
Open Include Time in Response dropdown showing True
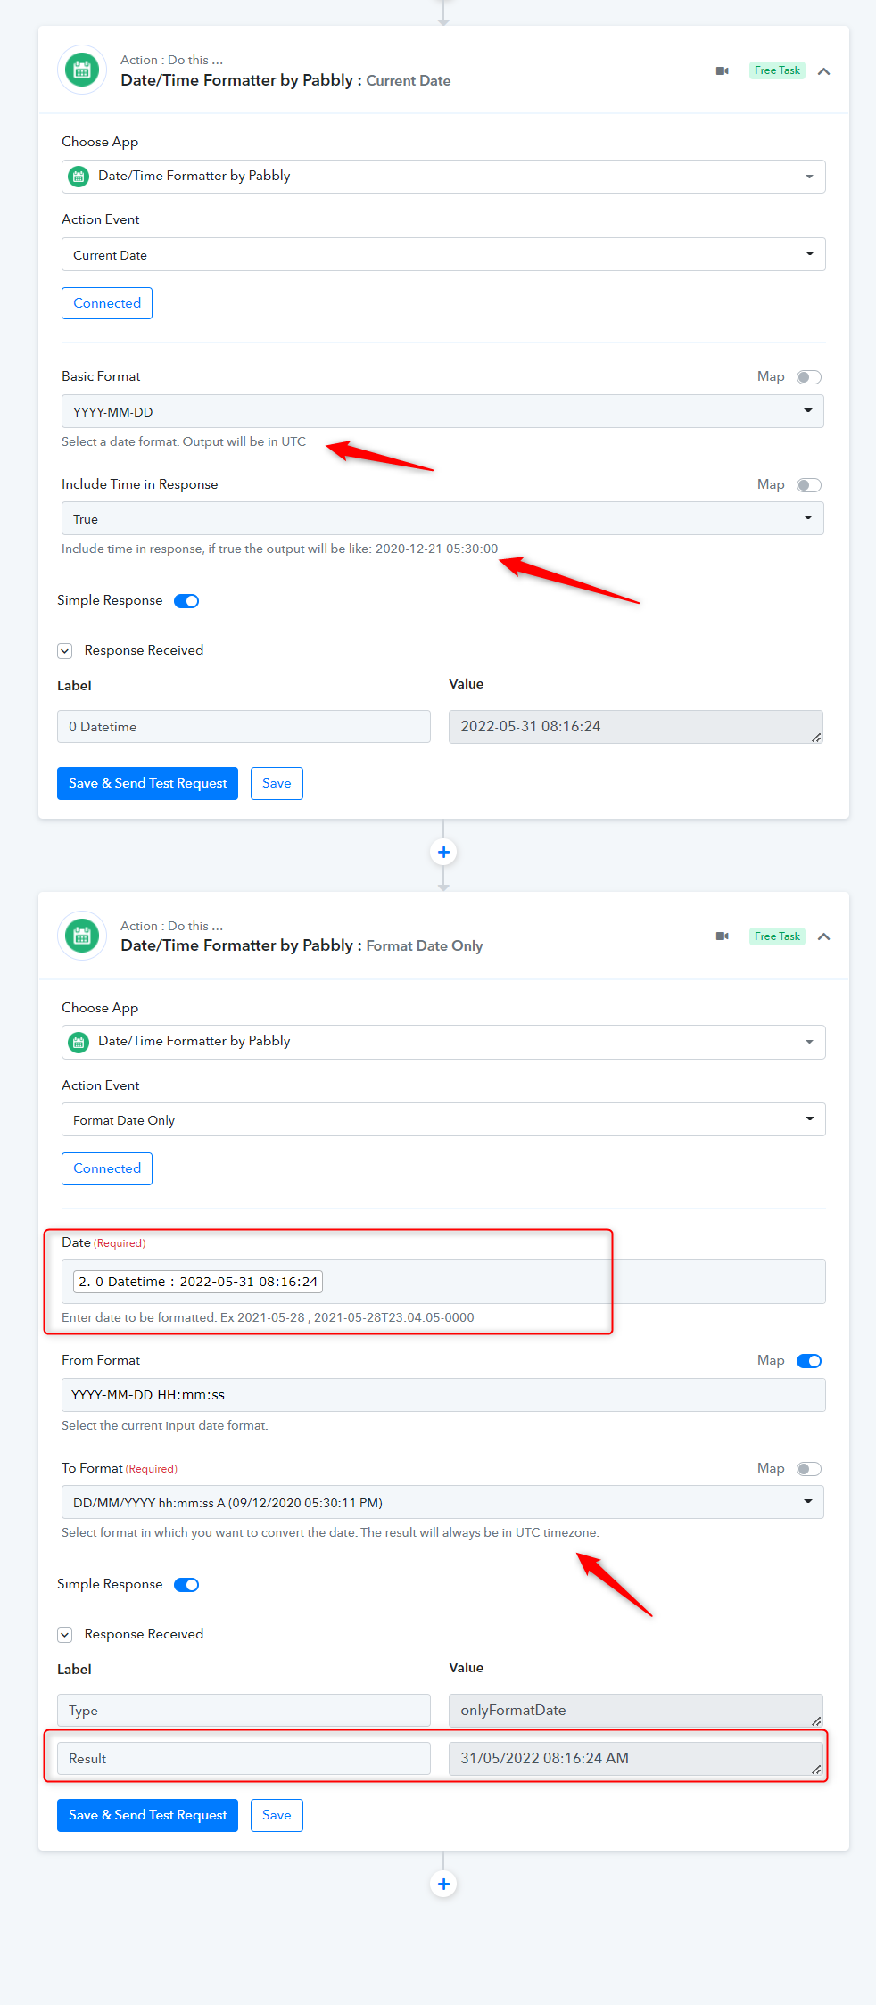(x=442, y=518)
